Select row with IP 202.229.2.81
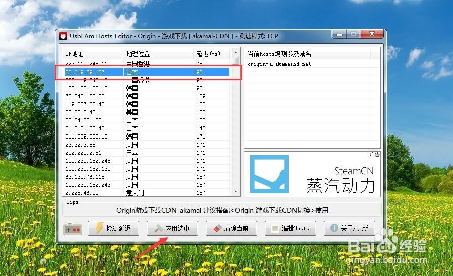The height and width of the screenshot is (276, 453). 146,153
